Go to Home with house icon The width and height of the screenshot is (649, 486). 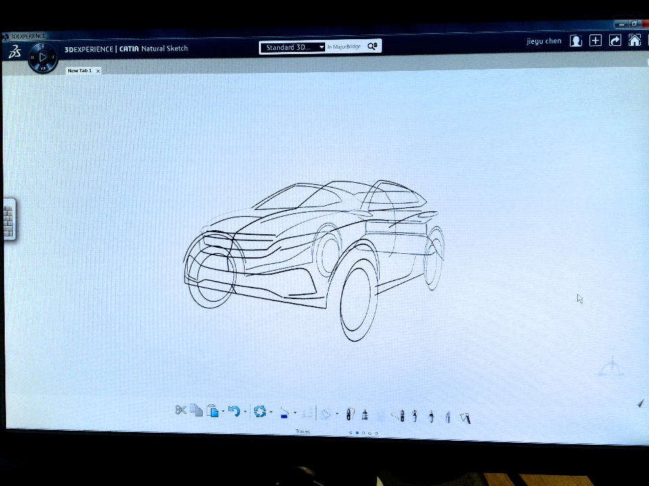tap(635, 40)
